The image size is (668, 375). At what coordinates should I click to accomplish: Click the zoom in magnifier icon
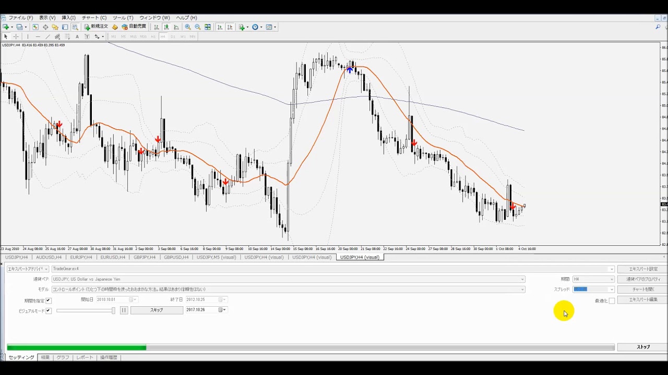coord(188,27)
